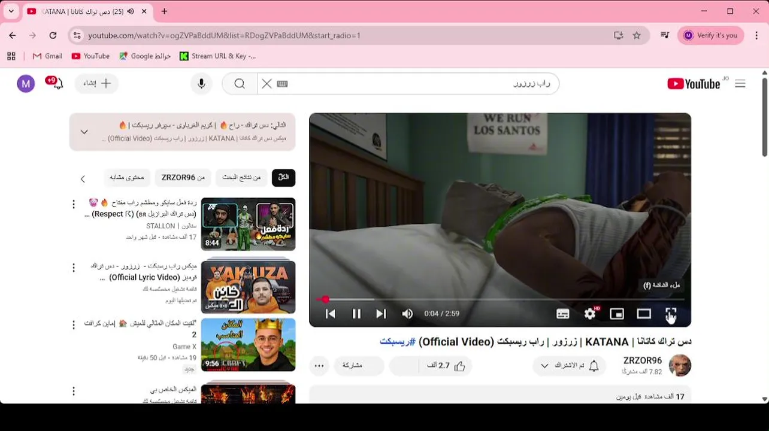Image resolution: width=769 pixels, height=431 pixels.
Task: Seek on the video progress bar
Action: click(500, 299)
